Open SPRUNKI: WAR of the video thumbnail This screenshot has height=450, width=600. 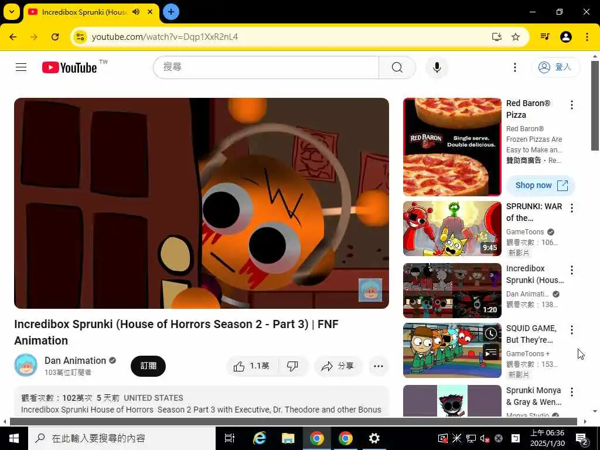[452, 229]
